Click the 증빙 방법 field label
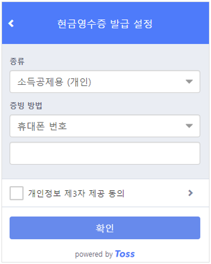The image size is (211, 264). tap(26, 105)
